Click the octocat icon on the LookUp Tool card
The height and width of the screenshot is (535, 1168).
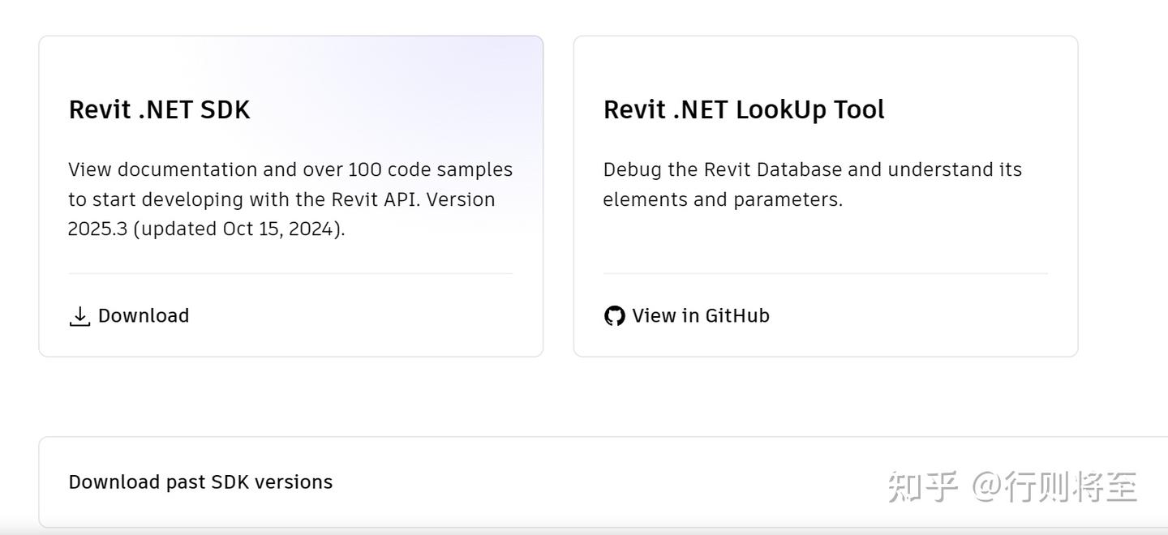(615, 315)
